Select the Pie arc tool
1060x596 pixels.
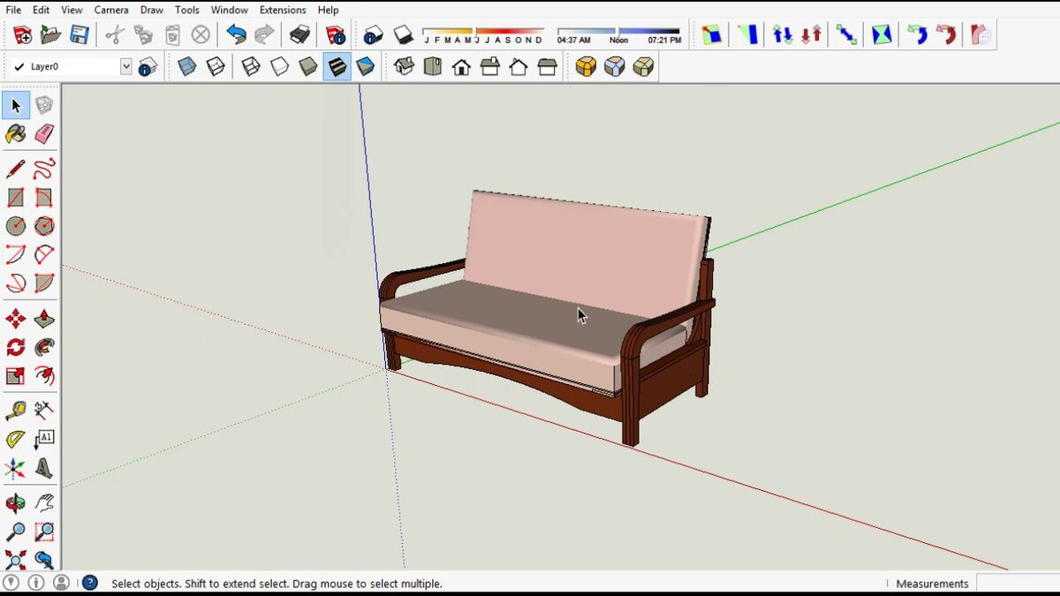pos(44,283)
